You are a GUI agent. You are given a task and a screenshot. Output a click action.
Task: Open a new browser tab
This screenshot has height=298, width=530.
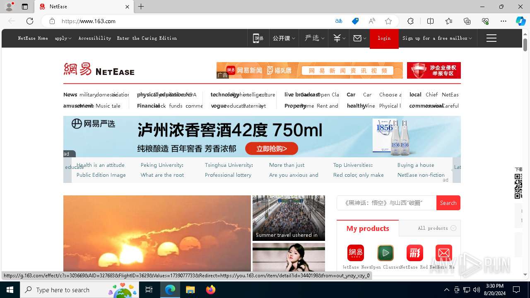click(141, 7)
